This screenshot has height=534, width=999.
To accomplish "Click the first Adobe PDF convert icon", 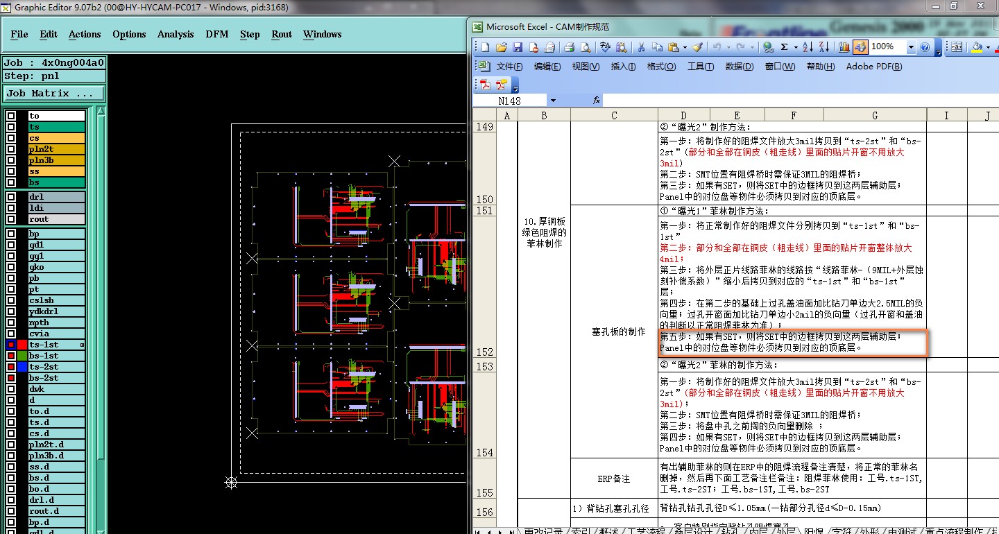I will tap(485, 85).
